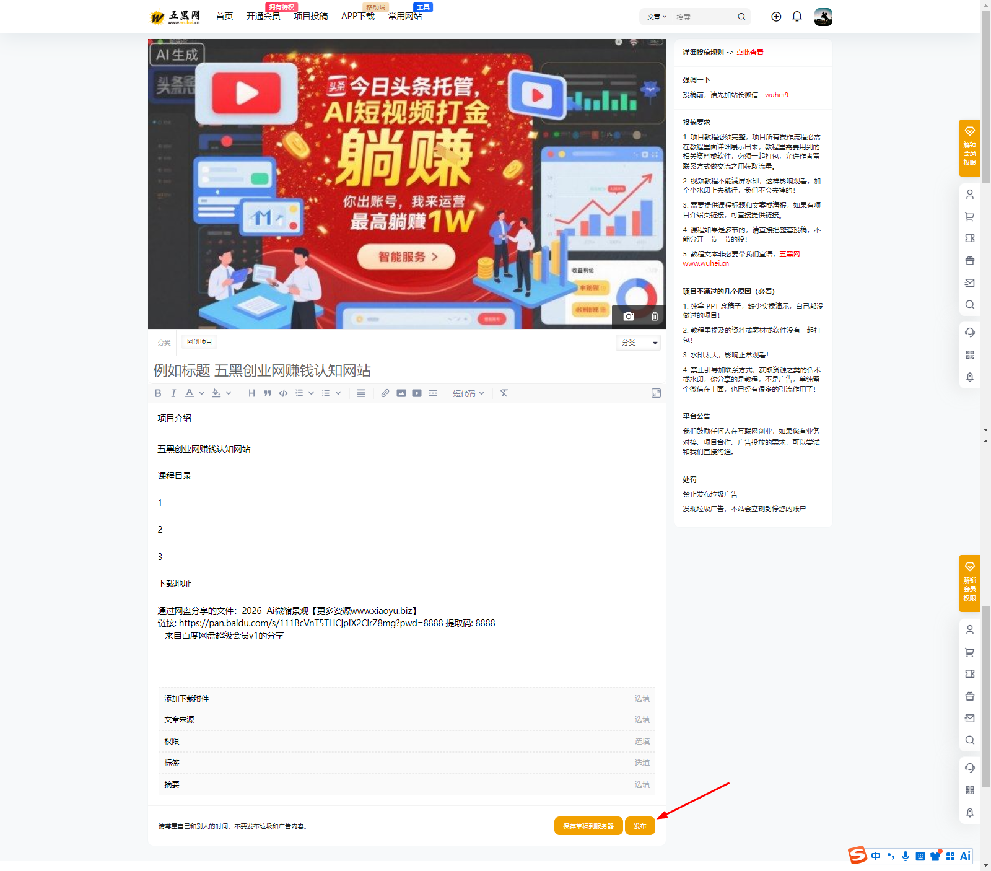Viewport: 991px width, 871px height.
Task: Open the fill color dropdown arrow
Action: 229,393
